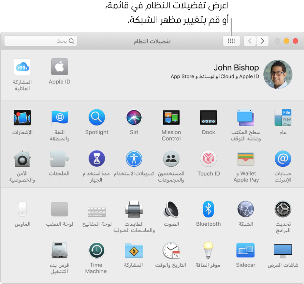Open the Apple ID preference pane icon
This screenshot has height=284, width=304.
coord(59,67)
